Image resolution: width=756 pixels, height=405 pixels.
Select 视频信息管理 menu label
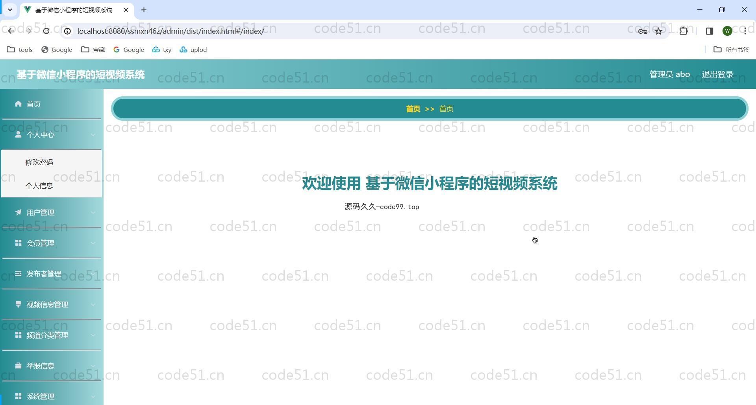(x=47, y=305)
